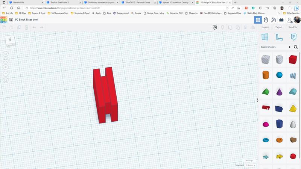
Task: Select the Notes tool
Action: pos(293,37)
